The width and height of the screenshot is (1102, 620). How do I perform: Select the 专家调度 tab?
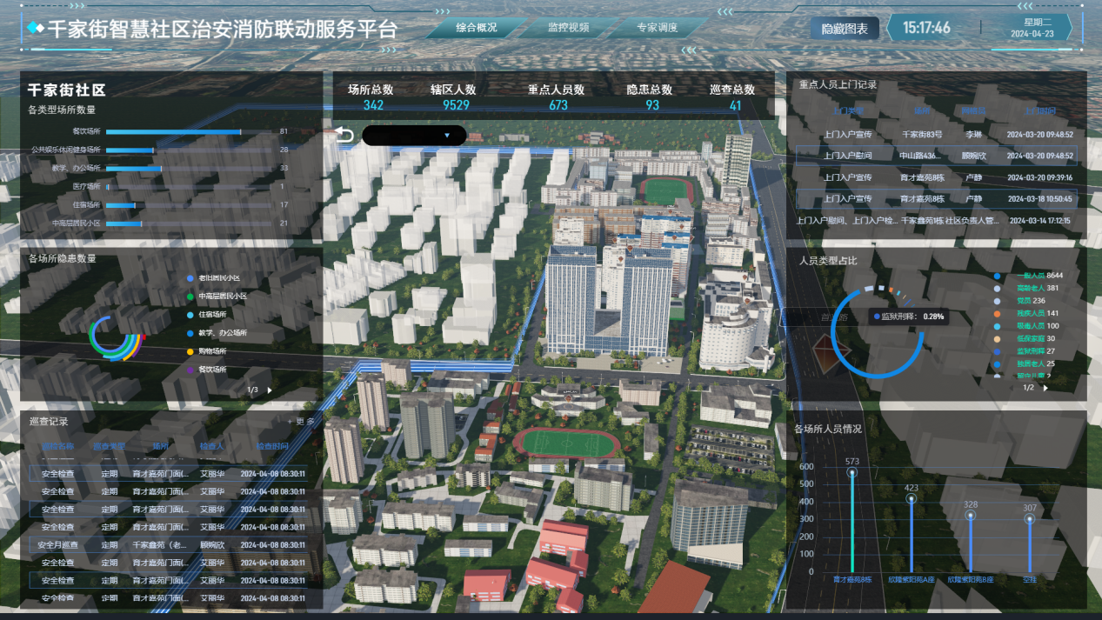(x=657, y=28)
